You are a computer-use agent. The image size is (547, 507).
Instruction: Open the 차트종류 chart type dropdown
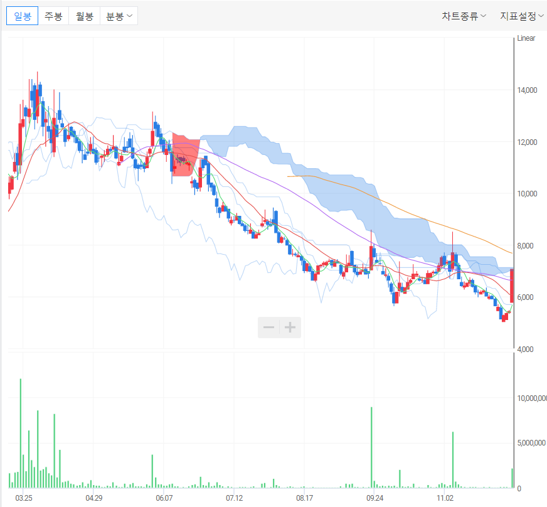(x=464, y=16)
